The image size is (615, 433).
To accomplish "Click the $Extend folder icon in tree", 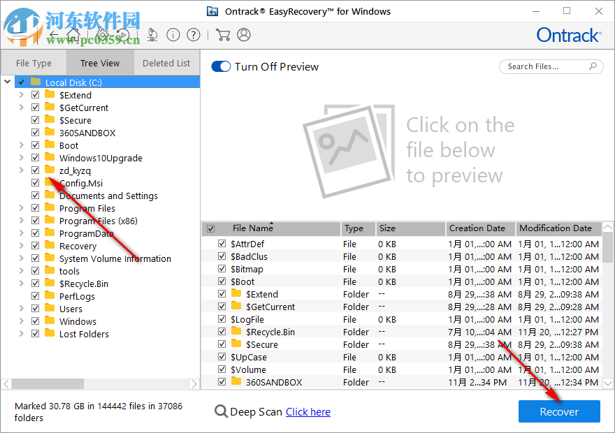I will pyautogui.click(x=50, y=94).
